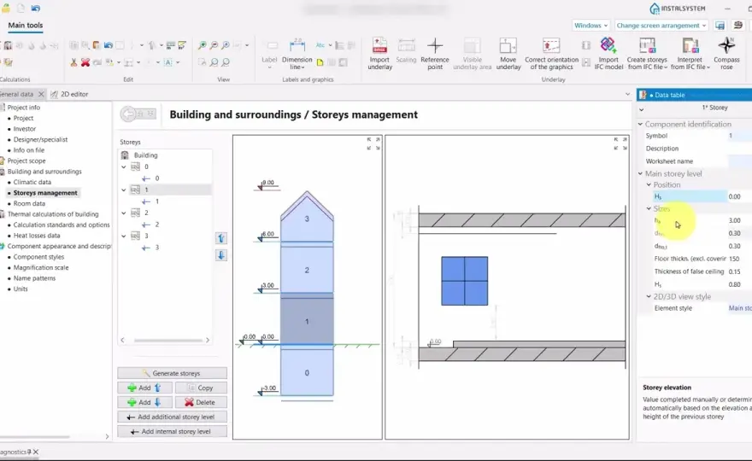The height and width of the screenshot is (461, 752).
Task: Click the Zoom out magnifier icon
Action: pyautogui.click(x=214, y=45)
